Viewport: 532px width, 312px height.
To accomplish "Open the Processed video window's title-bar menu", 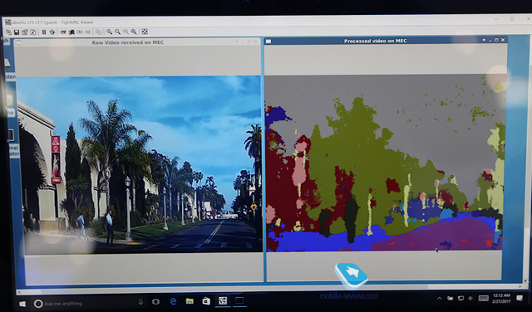I will [268, 41].
